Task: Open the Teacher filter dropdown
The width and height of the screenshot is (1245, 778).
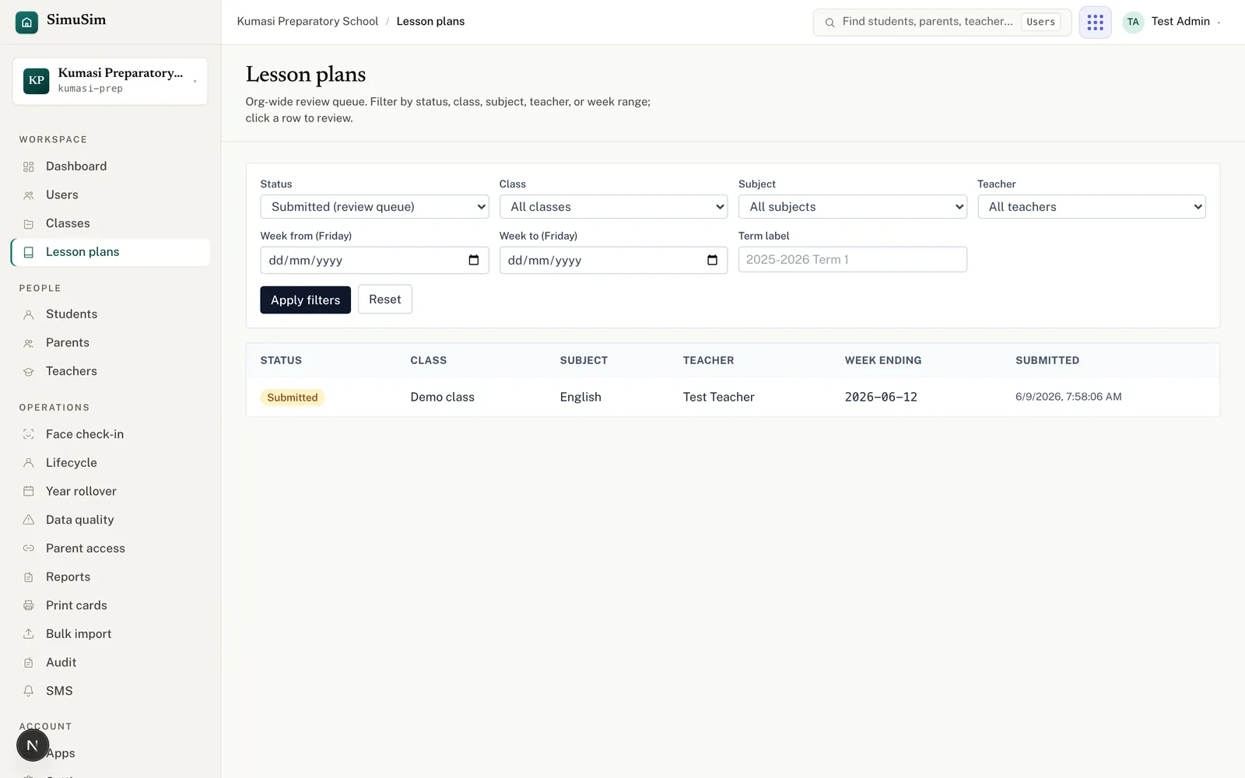Action: point(1091,207)
